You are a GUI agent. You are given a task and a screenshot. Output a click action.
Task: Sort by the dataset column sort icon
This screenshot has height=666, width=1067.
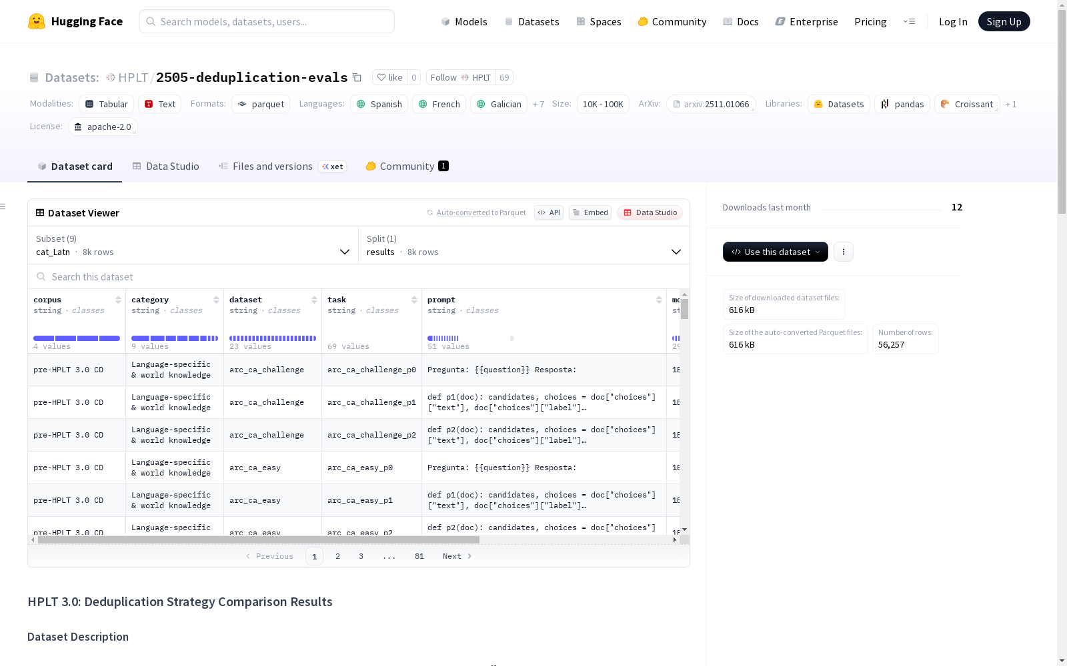coord(314,300)
